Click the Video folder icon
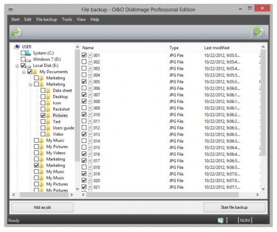Image resolution: width=277 pixels, height=232 pixels. click(48, 134)
